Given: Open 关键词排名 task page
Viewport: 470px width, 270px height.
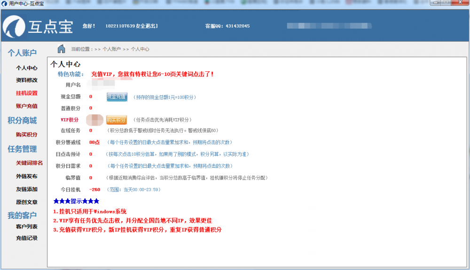Looking at the screenshot, I should [x=29, y=163].
